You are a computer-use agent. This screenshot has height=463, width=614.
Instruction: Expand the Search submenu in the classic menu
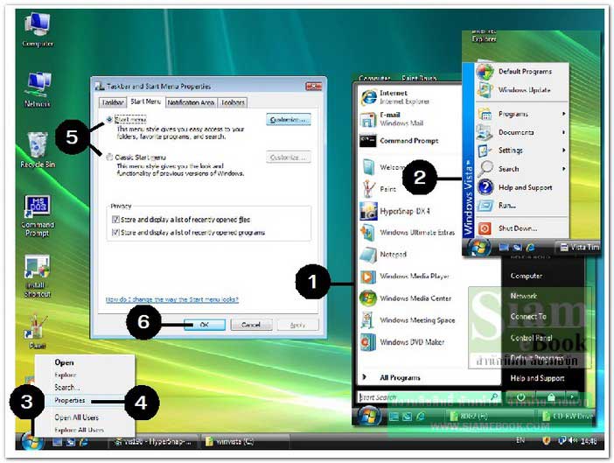[x=522, y=169]
